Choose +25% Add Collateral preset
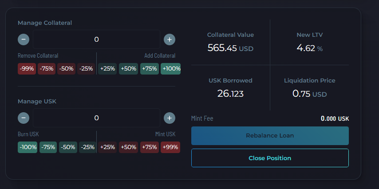Screen dimensions: 379x189 [x=107, y=69]
